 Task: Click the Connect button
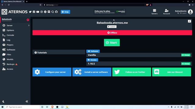pos(112,27)
